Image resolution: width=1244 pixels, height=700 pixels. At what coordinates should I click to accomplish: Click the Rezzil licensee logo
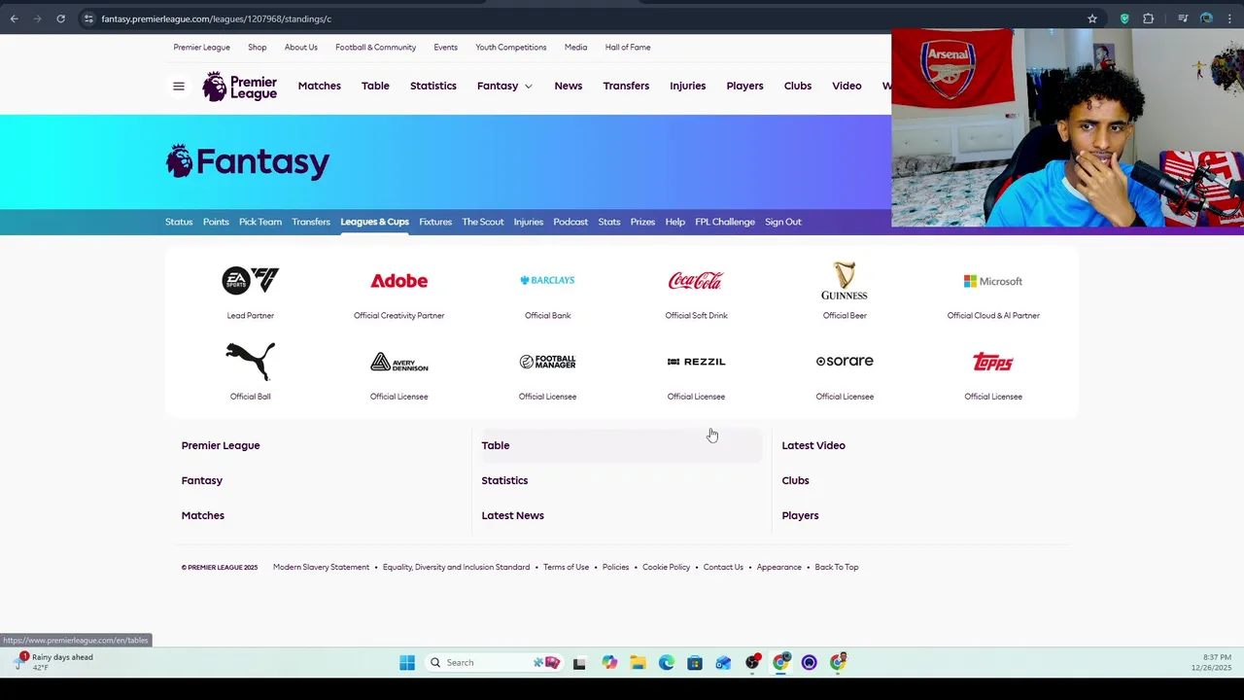tap(696, 362)
